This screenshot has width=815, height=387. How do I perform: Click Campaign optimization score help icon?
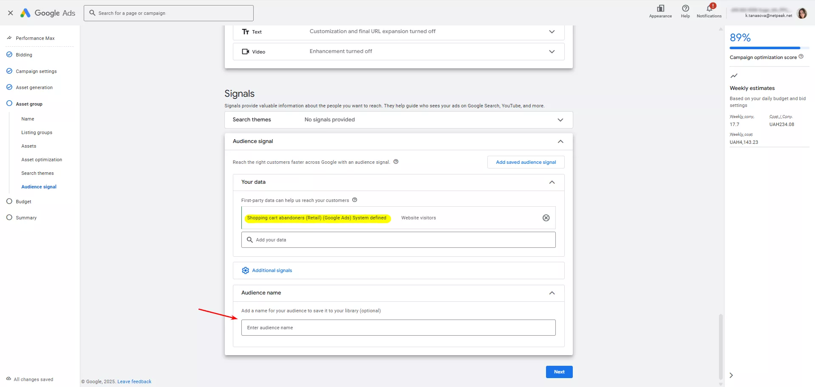pos(801,57)
